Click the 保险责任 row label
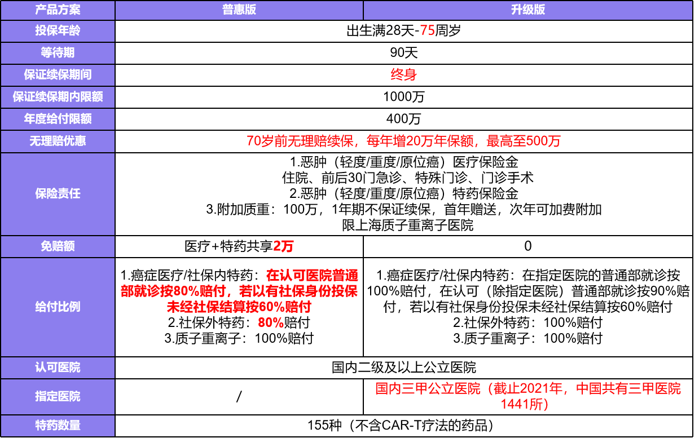 (58, 193)
